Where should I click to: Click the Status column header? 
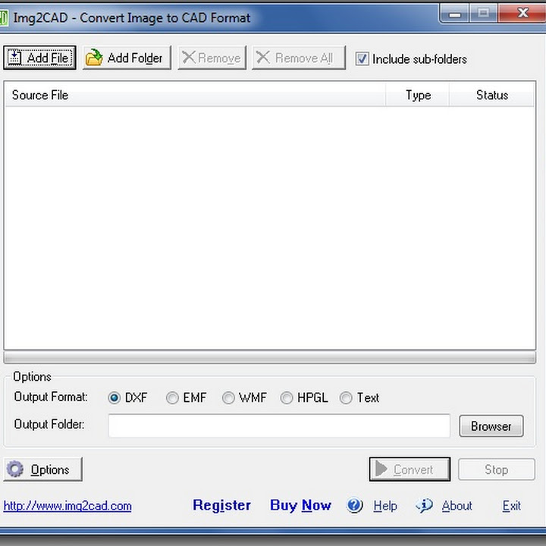coord(491,95)
